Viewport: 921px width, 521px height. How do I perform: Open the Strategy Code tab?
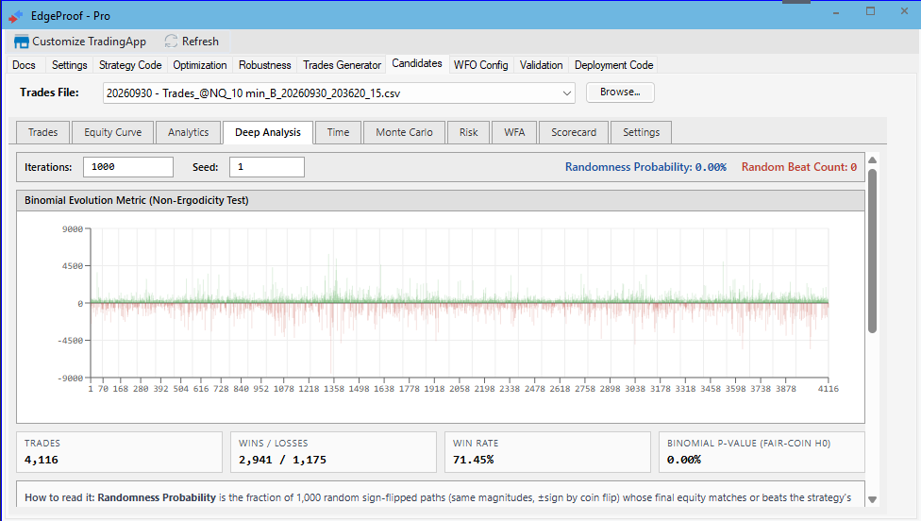(x=130, y=65)
